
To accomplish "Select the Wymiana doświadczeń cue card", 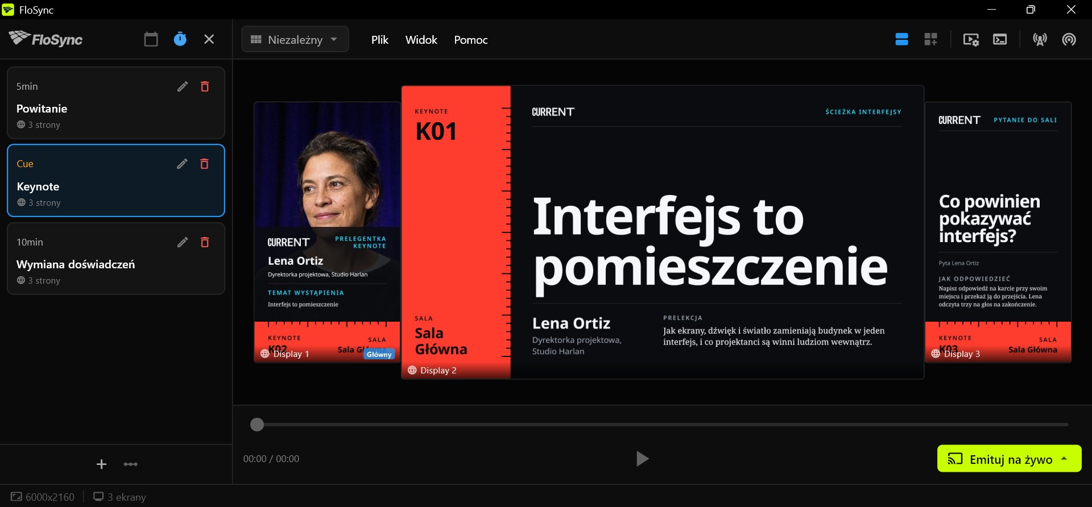I will pos(116,259).
